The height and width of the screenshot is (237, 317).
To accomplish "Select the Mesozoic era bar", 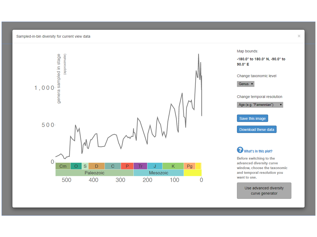I will tap(158, 173).
